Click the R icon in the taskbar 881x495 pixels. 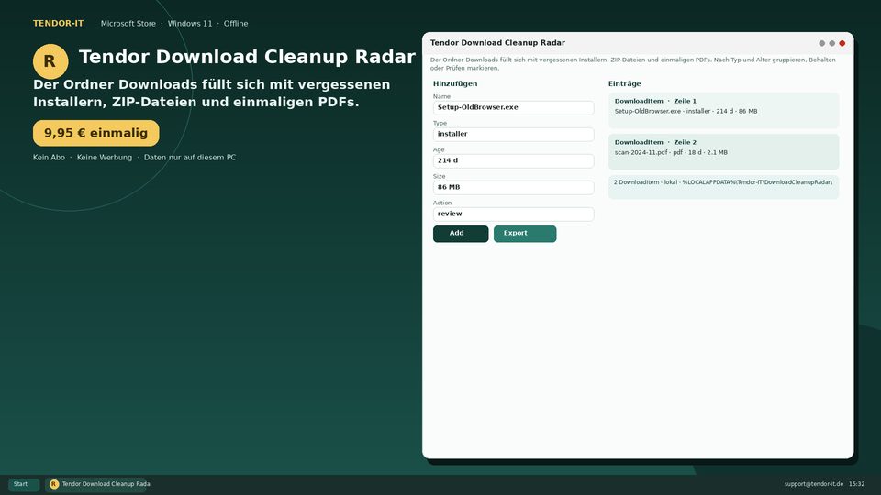tap(54, 484)
